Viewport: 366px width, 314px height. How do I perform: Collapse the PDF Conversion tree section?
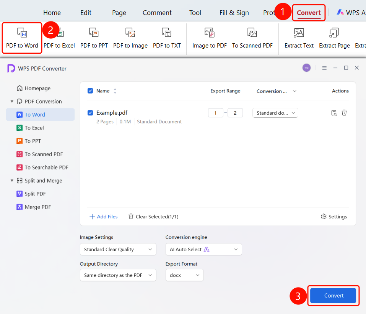pyautogui.click(x=12, y=101)
